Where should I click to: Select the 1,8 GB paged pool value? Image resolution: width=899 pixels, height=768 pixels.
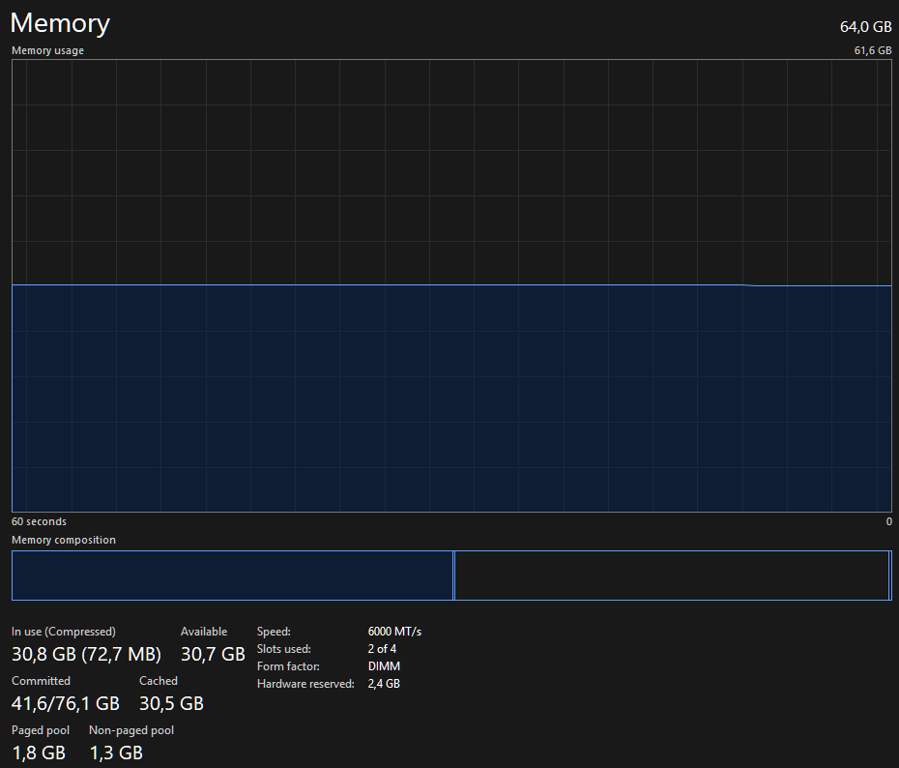39,753
